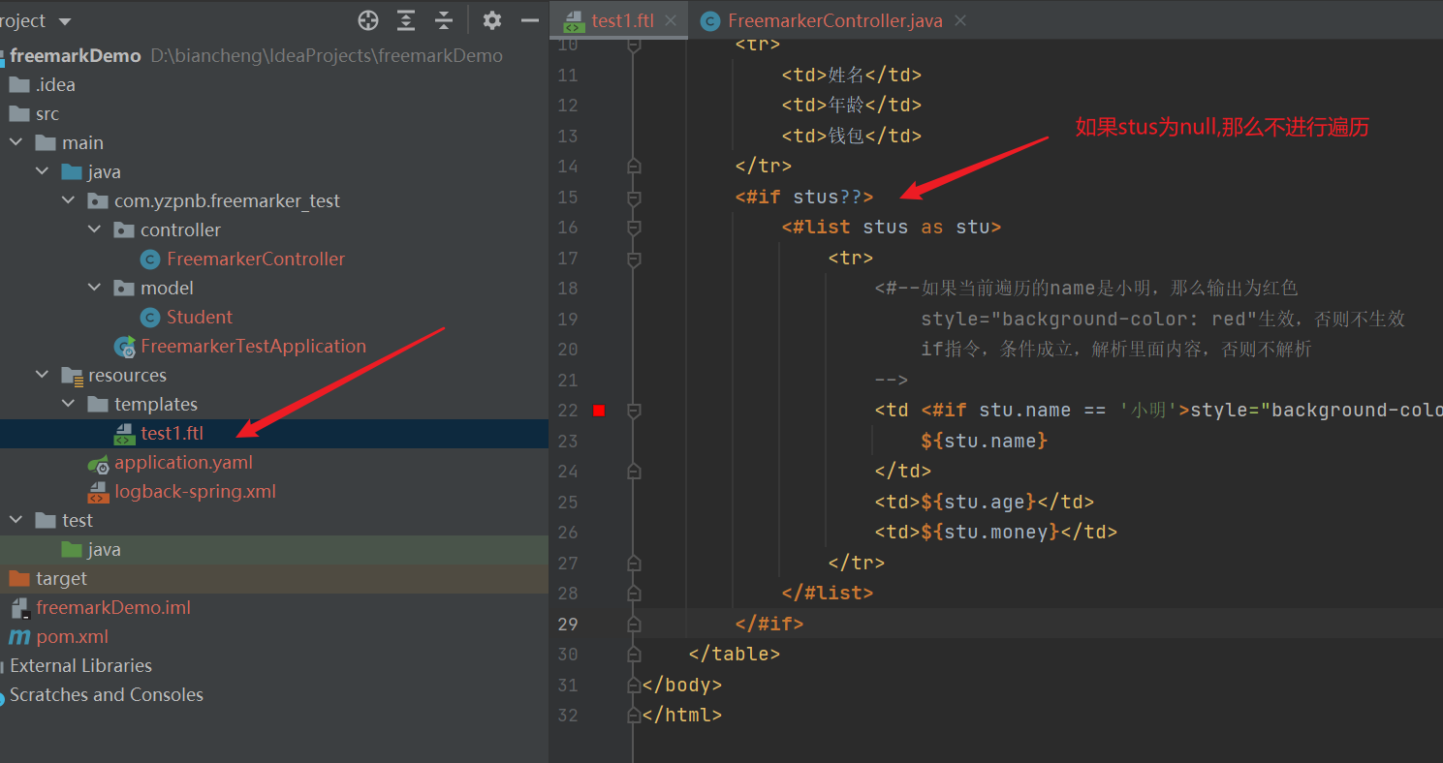Image resolution: width=1443 pixels, height=763 pixels.
Task: Click the red breakpoint marker on line 22
Action: point(599,411)
